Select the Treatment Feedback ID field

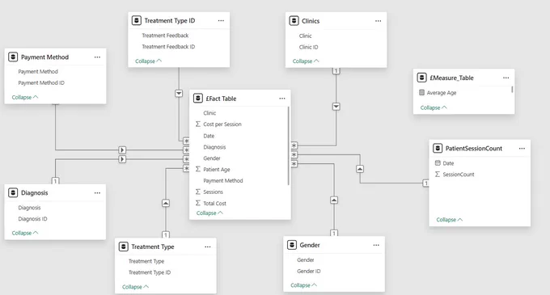(x=168, y=47)
